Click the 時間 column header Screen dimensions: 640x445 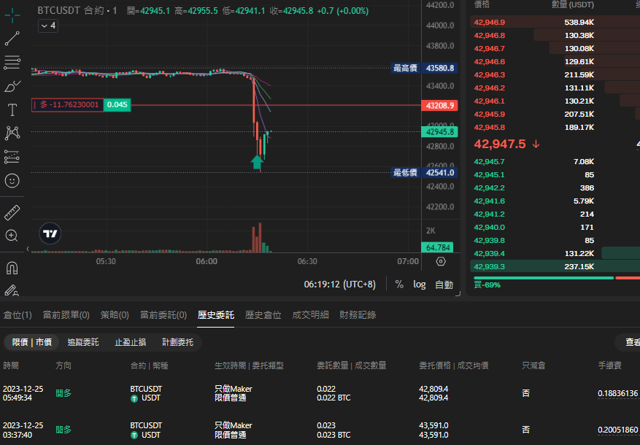click(x=11, y=365)
